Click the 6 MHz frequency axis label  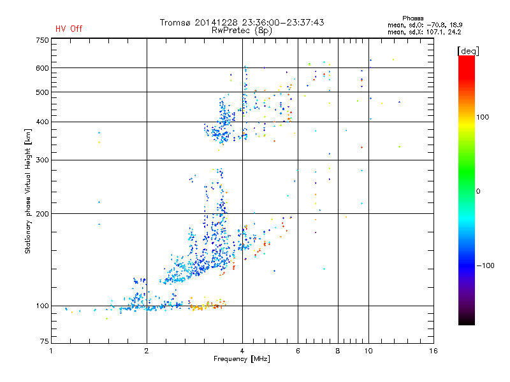tap(298, 351)
